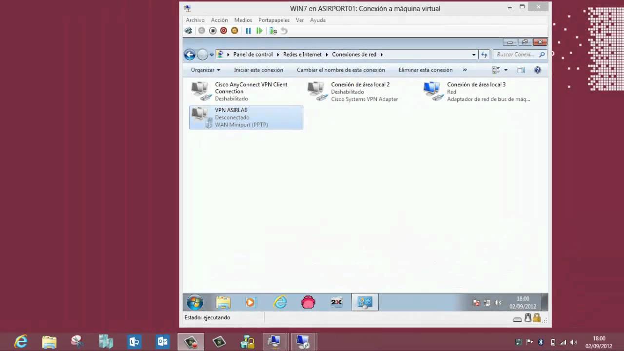Expand arrow after Panel de control
Viewport: 624px width, 351px height.
pyautogui.click(x=278, y=55)
